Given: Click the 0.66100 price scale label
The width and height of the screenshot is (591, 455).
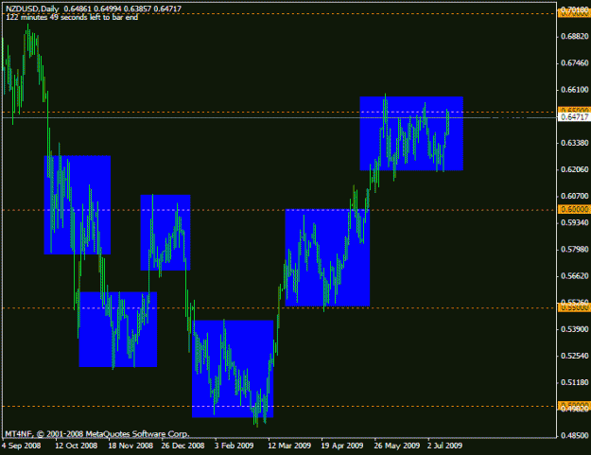Looking at the screenshot, I should [x=574, y=90].
